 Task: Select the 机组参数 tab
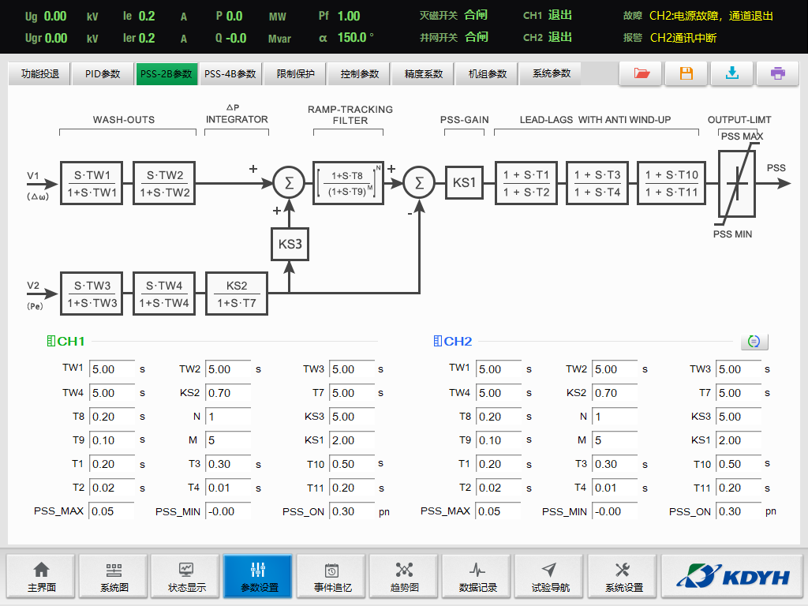(487, 74)
